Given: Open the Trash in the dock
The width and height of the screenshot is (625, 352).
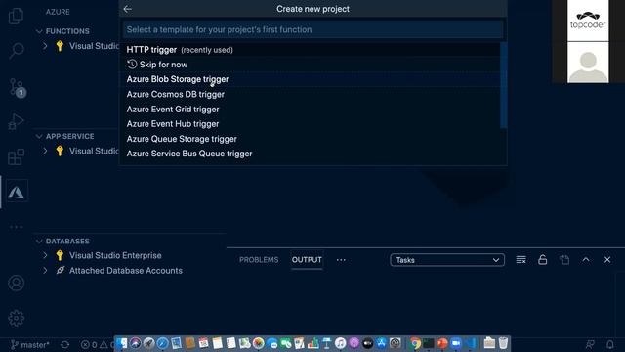Looking at the screenshot, I should [x=503, y=343].
